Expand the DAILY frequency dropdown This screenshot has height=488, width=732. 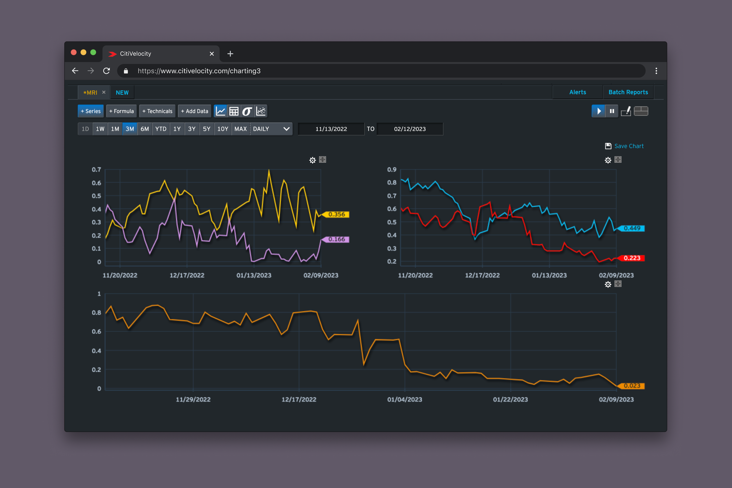point(271,129)
